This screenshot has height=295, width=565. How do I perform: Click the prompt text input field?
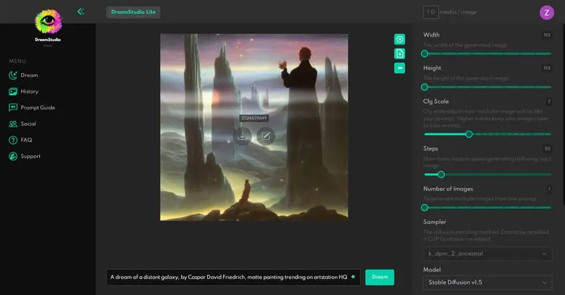229,277
